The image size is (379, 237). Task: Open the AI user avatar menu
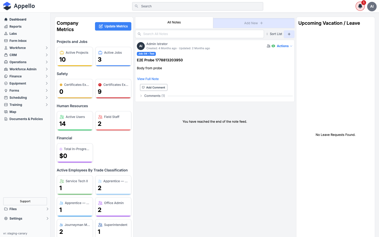point(372,6)
